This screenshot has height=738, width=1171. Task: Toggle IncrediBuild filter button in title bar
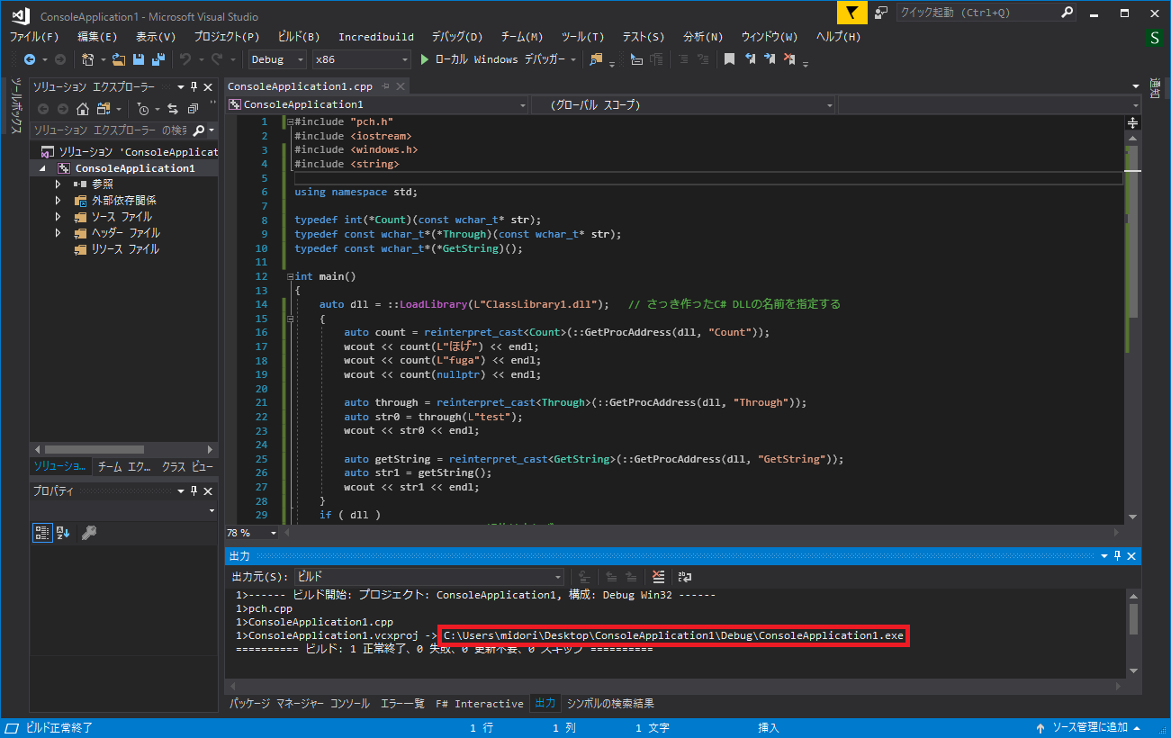(x=850, y=13)
